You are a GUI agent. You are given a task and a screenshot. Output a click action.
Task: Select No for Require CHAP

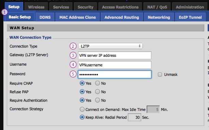(x=98, y=83)
